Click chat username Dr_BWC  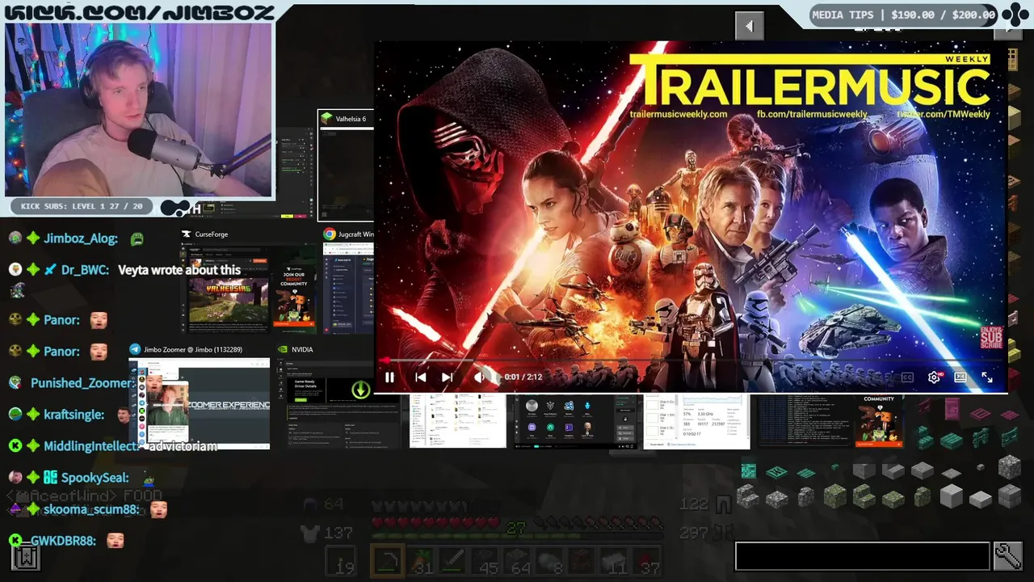point(85,270)
